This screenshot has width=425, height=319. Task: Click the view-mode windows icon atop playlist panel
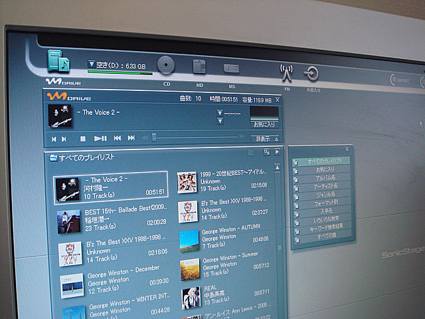pos(267,152)
